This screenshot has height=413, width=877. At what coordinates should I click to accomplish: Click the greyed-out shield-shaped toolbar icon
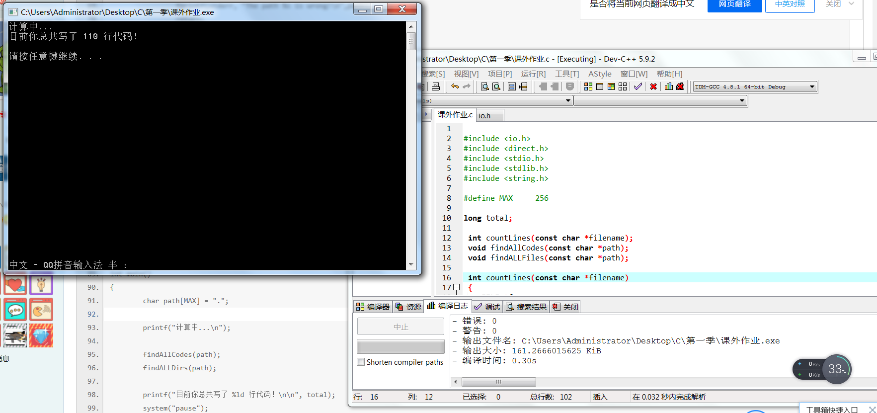(x=570, y=86)
